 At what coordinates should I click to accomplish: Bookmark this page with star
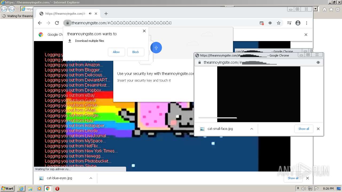(x=279, y=23)
